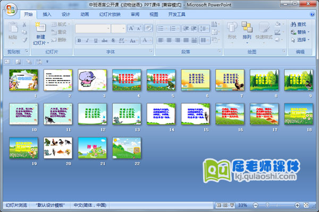
Task: Click the zoom out minus button
Action: [255, 205]
